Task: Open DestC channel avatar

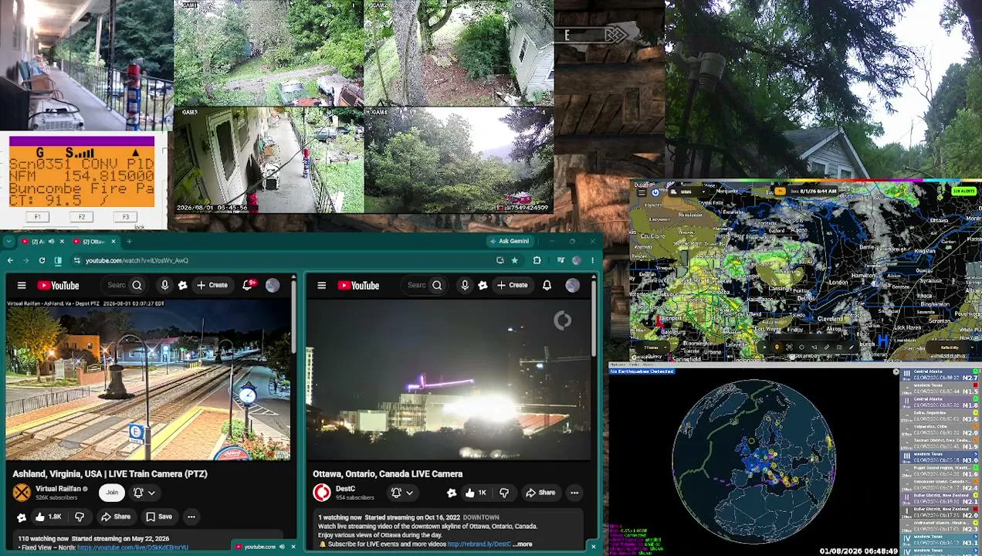Action: coord(322,492)
